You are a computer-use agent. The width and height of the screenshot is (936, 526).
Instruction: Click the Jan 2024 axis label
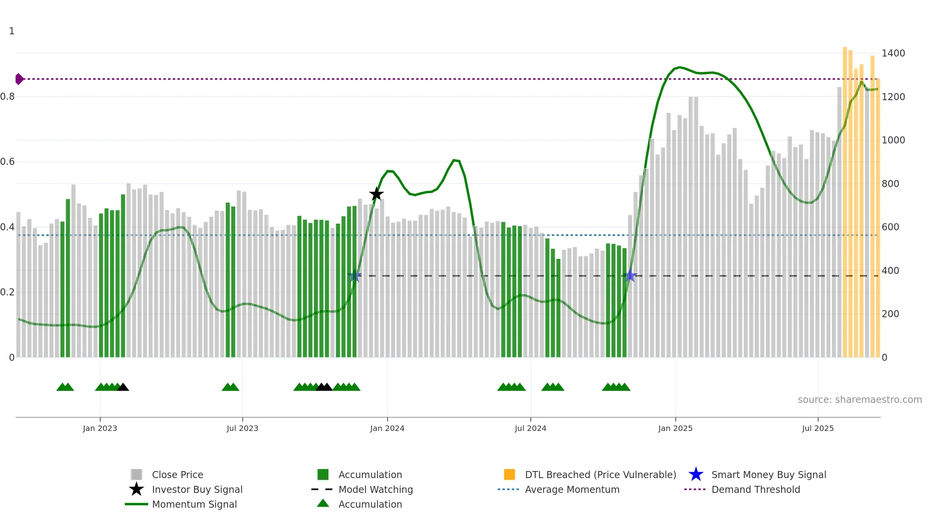click(x=387, y=428)
